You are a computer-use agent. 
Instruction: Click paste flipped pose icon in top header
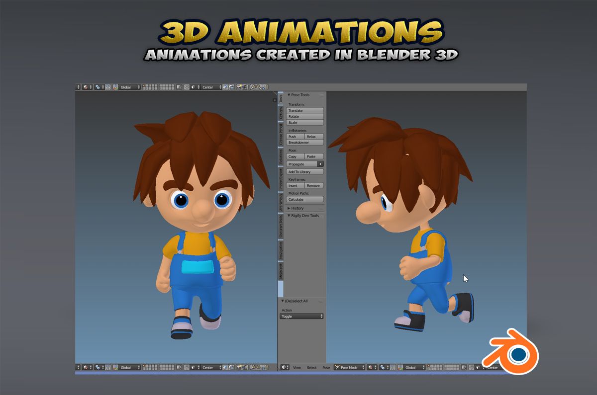point(265,87)
